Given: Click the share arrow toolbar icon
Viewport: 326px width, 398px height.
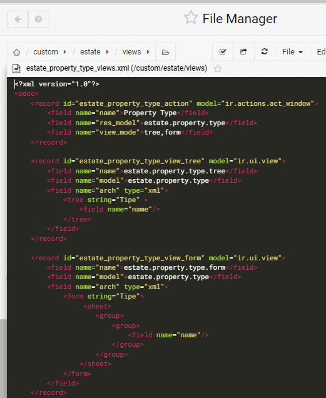Looking at the screenshot, I should tap(243, 52).
